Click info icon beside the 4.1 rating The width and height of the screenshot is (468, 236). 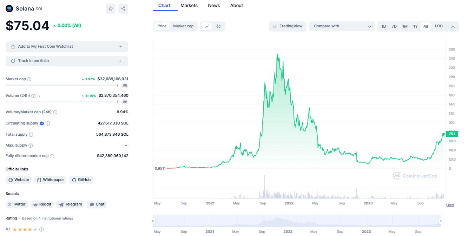[41, 229]
